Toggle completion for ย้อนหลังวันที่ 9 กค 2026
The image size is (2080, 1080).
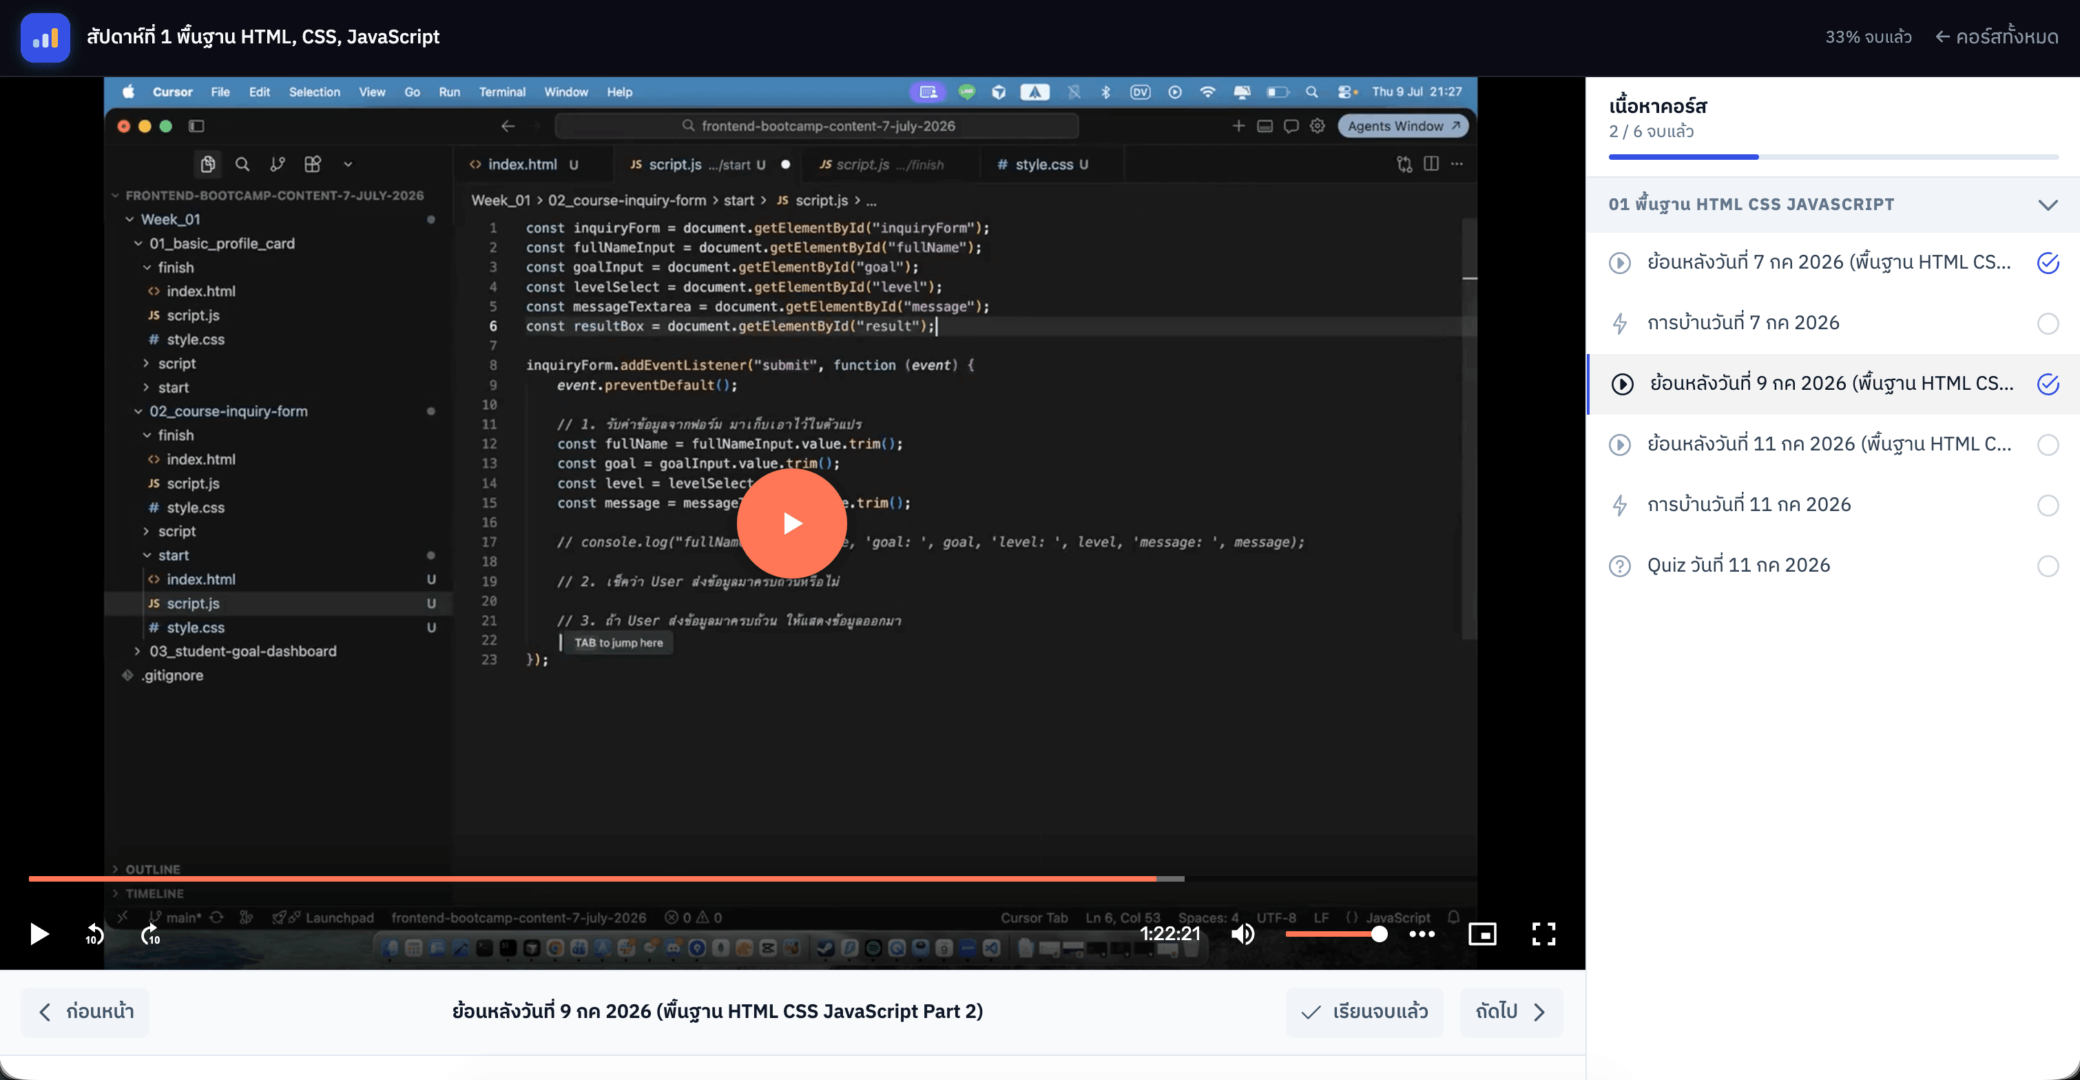pyautogui.click(x=2048, y=384)
